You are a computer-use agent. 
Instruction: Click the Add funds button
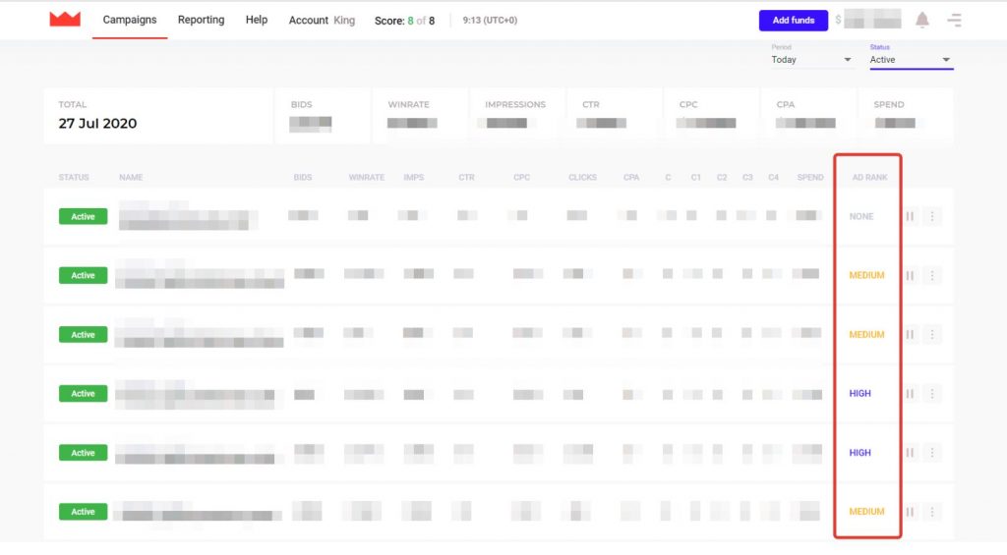[794, 20]
